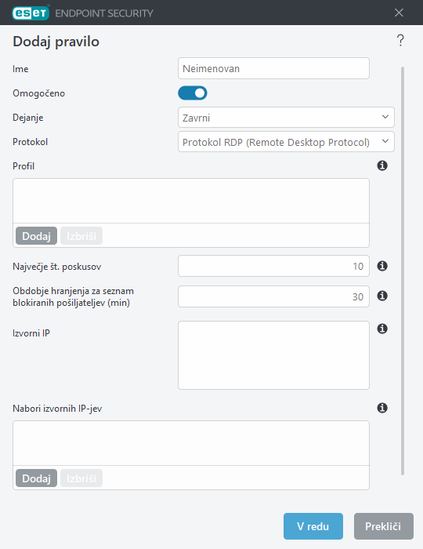This screenshot has height=549, width=423.
Task: Click info icon beside Obdobje hranjenja field
Action: pos(382,296)
